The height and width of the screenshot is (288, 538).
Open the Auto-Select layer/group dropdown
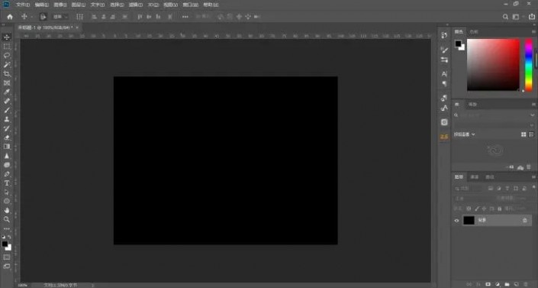pos(61,17)
